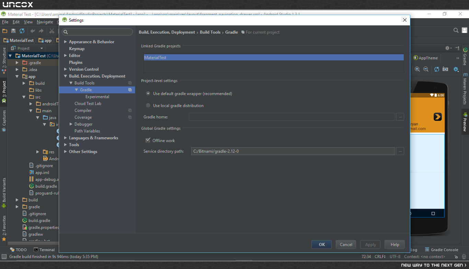Browse for Service directory path
The image size is (469, 269).
[400, 151]
